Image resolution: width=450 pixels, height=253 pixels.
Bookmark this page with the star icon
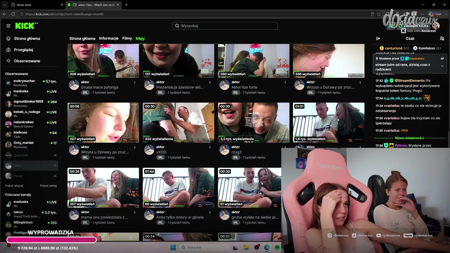pos(379,14)
